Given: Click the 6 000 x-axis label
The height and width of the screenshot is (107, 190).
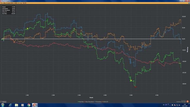Looking at the screenshot, I should 157,95.
